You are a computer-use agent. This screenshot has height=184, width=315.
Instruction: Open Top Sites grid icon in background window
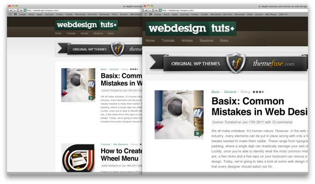(x=15, y=14)
